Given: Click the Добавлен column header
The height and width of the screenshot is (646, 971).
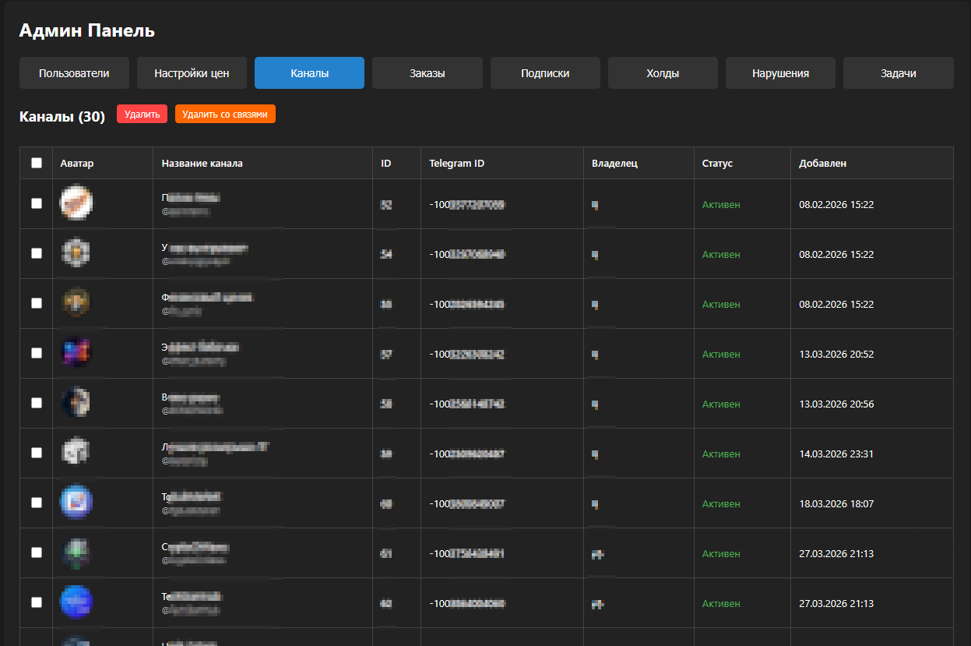Looking at the screenshot, I should point(822,164).
